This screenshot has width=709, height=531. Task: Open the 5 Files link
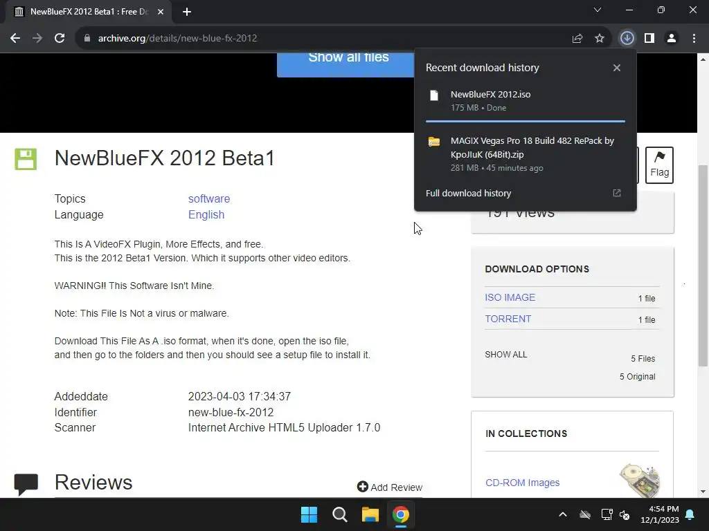coord(643,359)
